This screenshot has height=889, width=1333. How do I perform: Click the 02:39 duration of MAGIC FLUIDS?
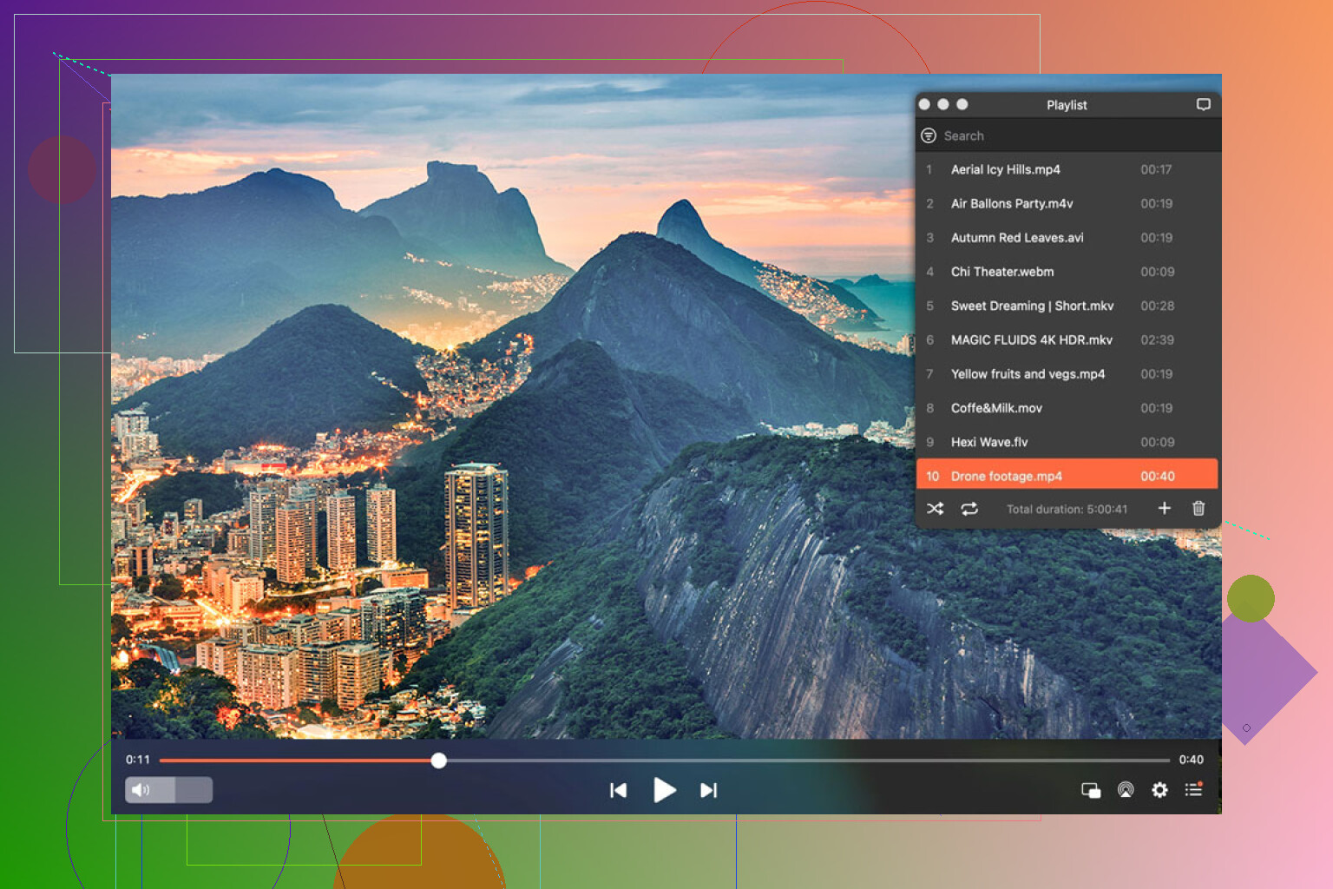[1158, 339]
